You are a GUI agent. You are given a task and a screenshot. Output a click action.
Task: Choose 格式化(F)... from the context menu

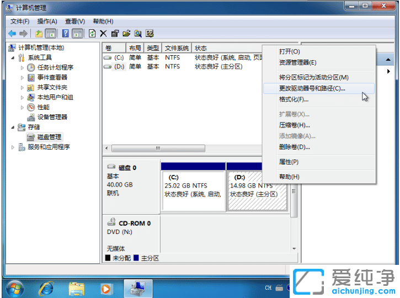[x=319, y=99]
